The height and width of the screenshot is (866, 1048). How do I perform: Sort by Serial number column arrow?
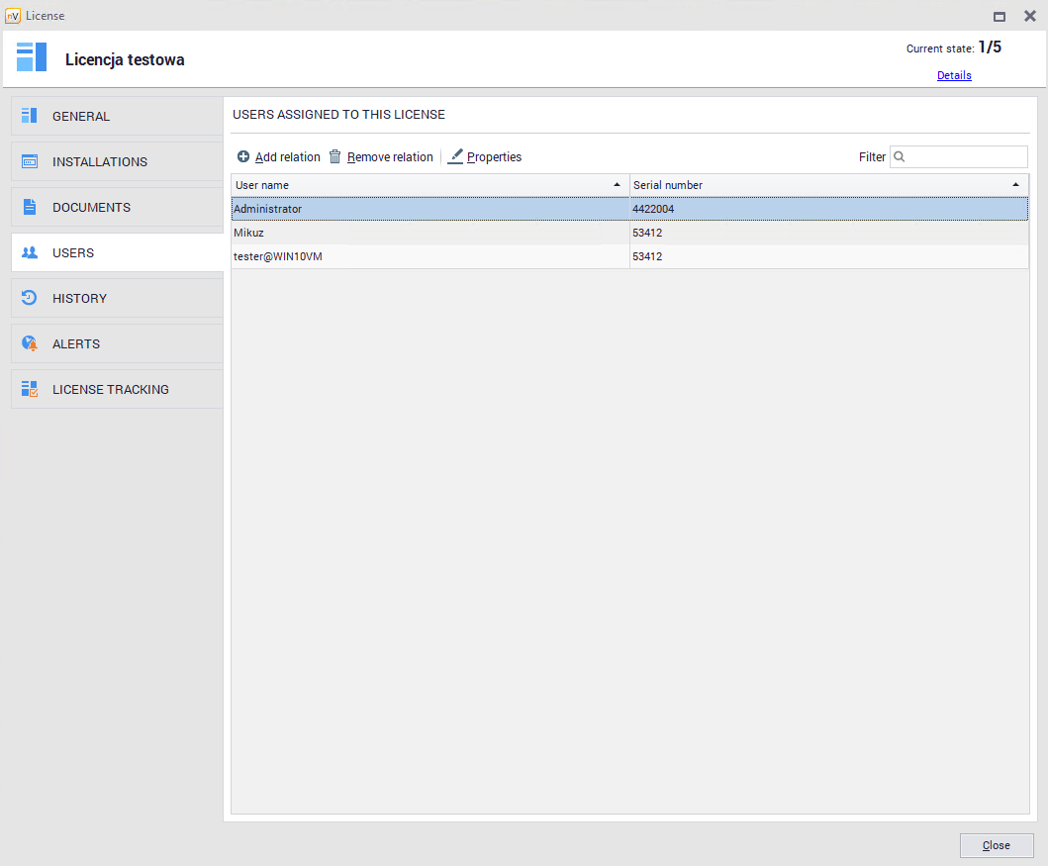[1015, 185]
